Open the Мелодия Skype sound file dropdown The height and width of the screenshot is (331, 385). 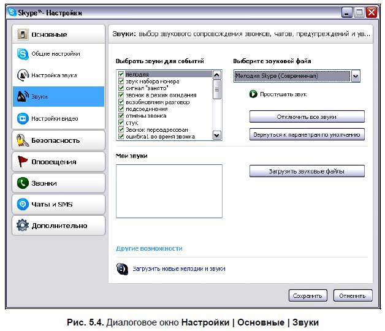click(x=356, y=76)
